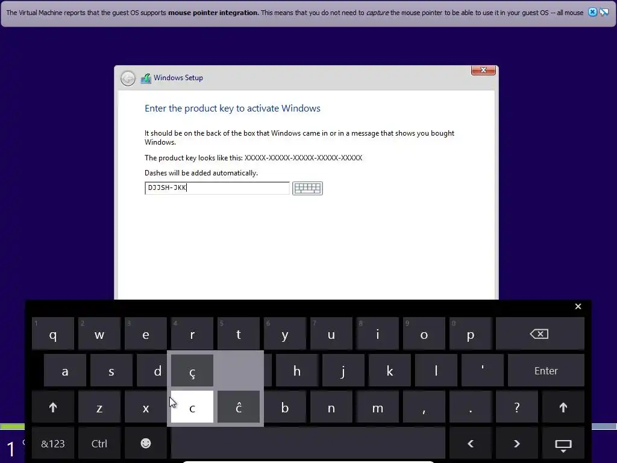Tap the i key

point(378,334)
